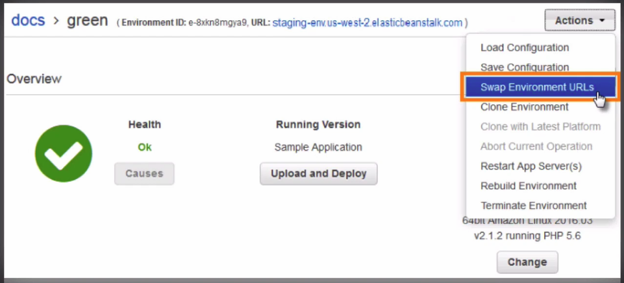Choose Clone Environment from Actions menu

tap(524, 107)
